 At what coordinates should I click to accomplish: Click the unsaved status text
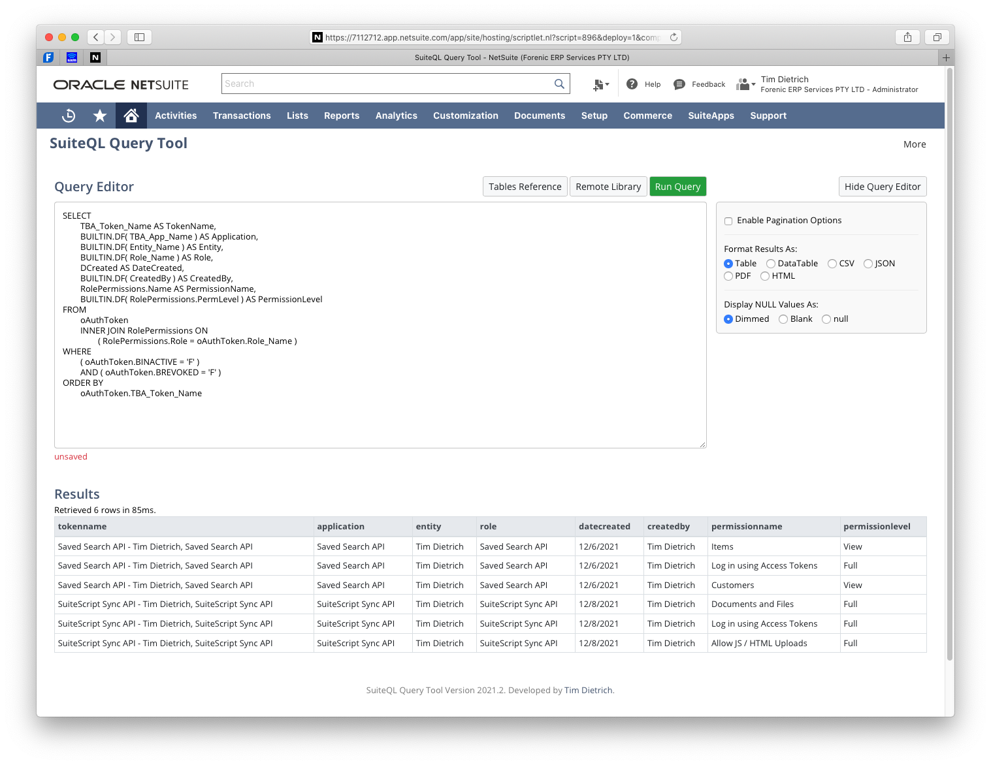coord(71,457)
